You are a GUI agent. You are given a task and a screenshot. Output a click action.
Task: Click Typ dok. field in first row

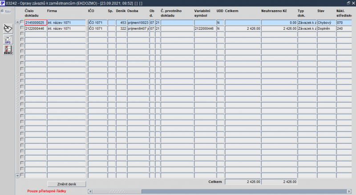coord(307,23)
